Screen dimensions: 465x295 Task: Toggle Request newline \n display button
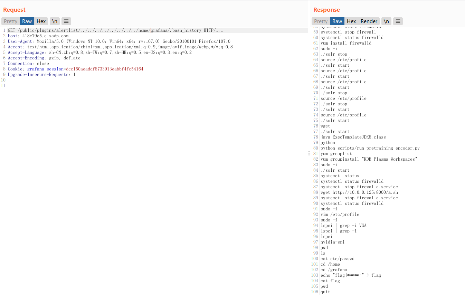[x=55, y=21]
